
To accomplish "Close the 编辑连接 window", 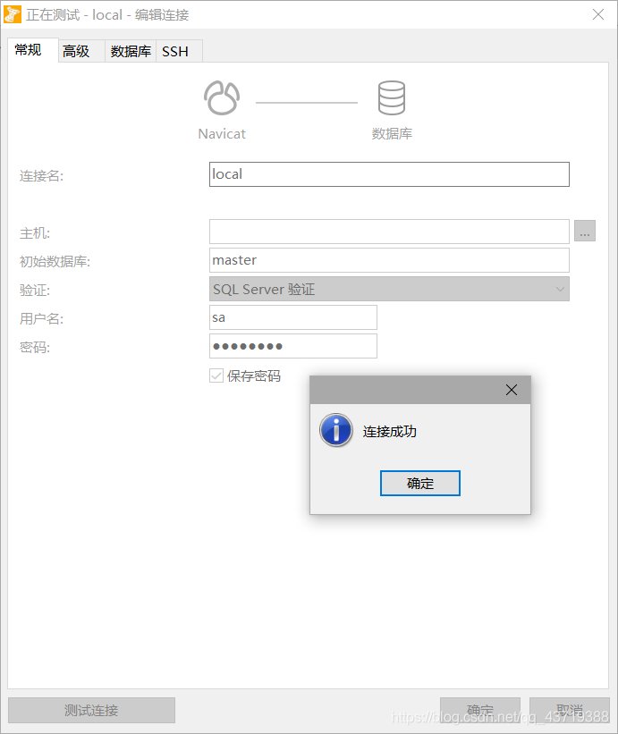I will [x=597, y=14].
